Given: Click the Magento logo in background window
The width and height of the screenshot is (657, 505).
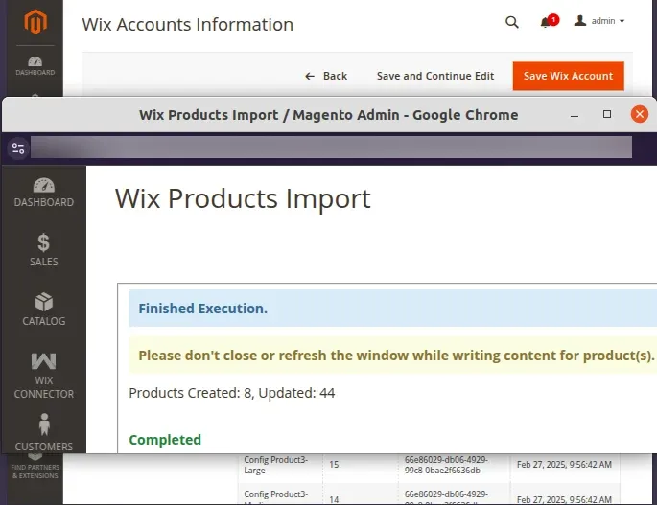Looking at the screenshot, I should coord(35,21).
